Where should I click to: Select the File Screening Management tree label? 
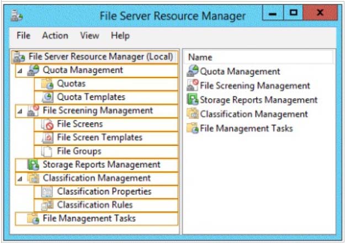(x=98, y=110)
